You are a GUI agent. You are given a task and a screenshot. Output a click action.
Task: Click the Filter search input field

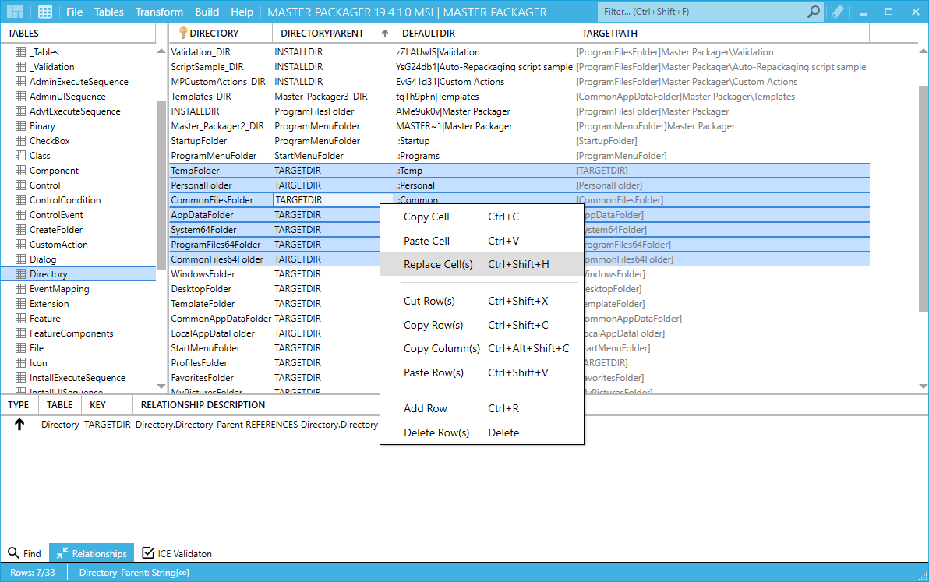(702, 11)
